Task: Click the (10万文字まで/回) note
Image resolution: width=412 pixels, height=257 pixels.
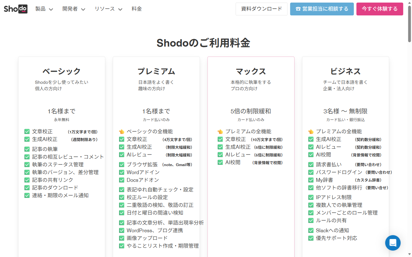Action: click(x=267, y=140)
